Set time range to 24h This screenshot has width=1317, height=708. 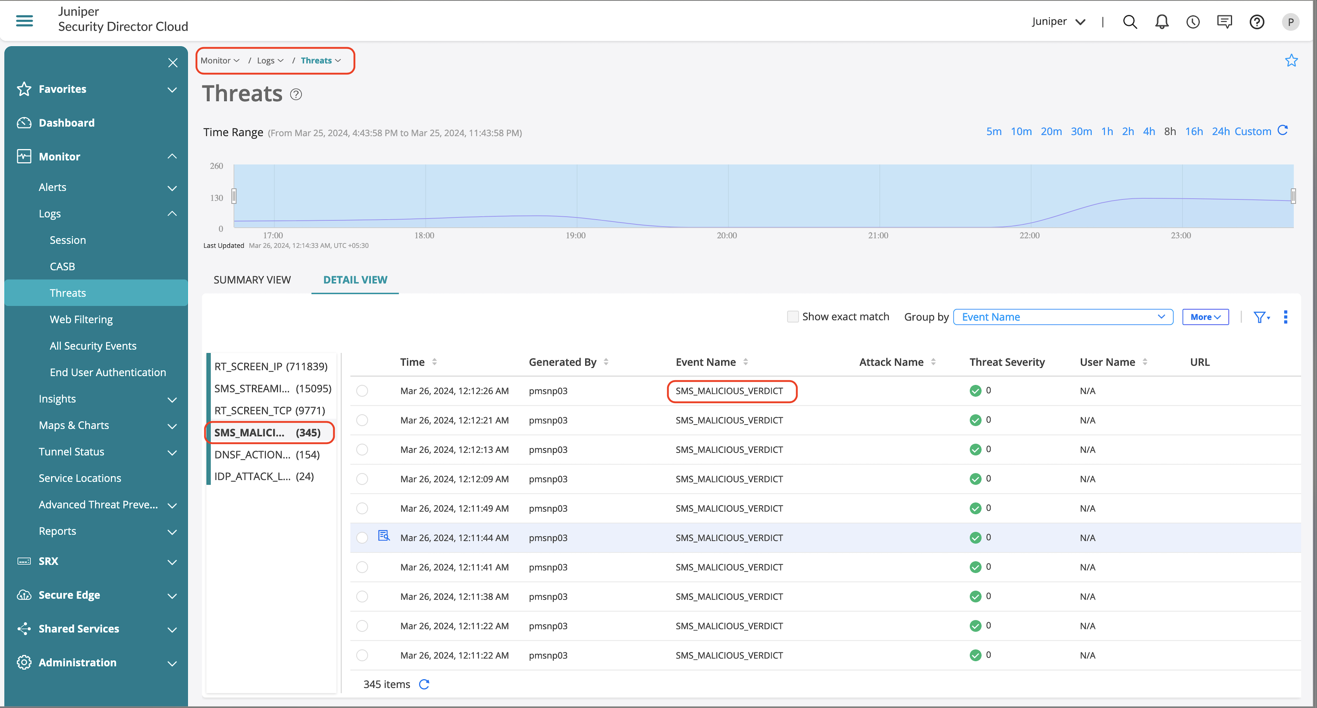click(x=1220, y=131)
